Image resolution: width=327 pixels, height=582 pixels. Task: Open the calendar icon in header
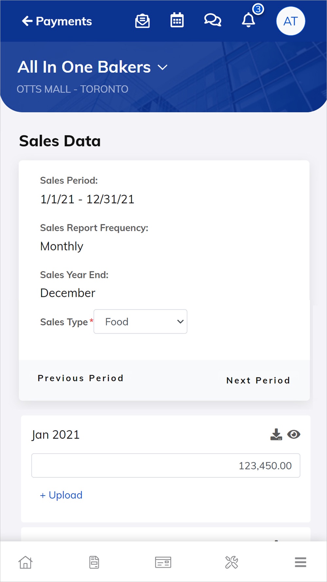[177, 21]
